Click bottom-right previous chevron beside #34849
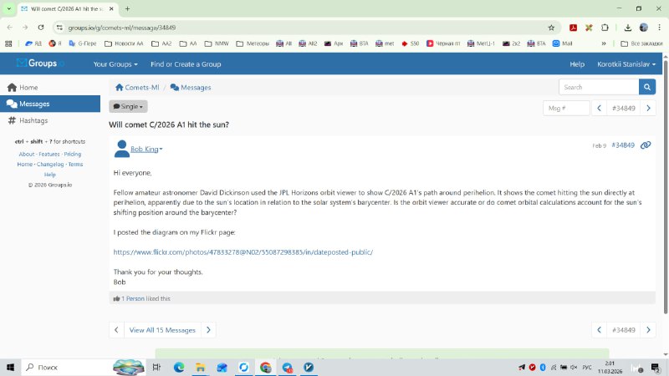 (x=599, y=330)
